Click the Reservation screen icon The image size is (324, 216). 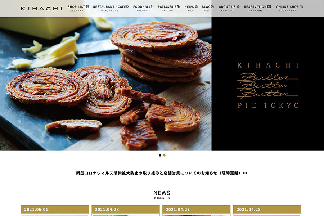[x=269, y=6]
